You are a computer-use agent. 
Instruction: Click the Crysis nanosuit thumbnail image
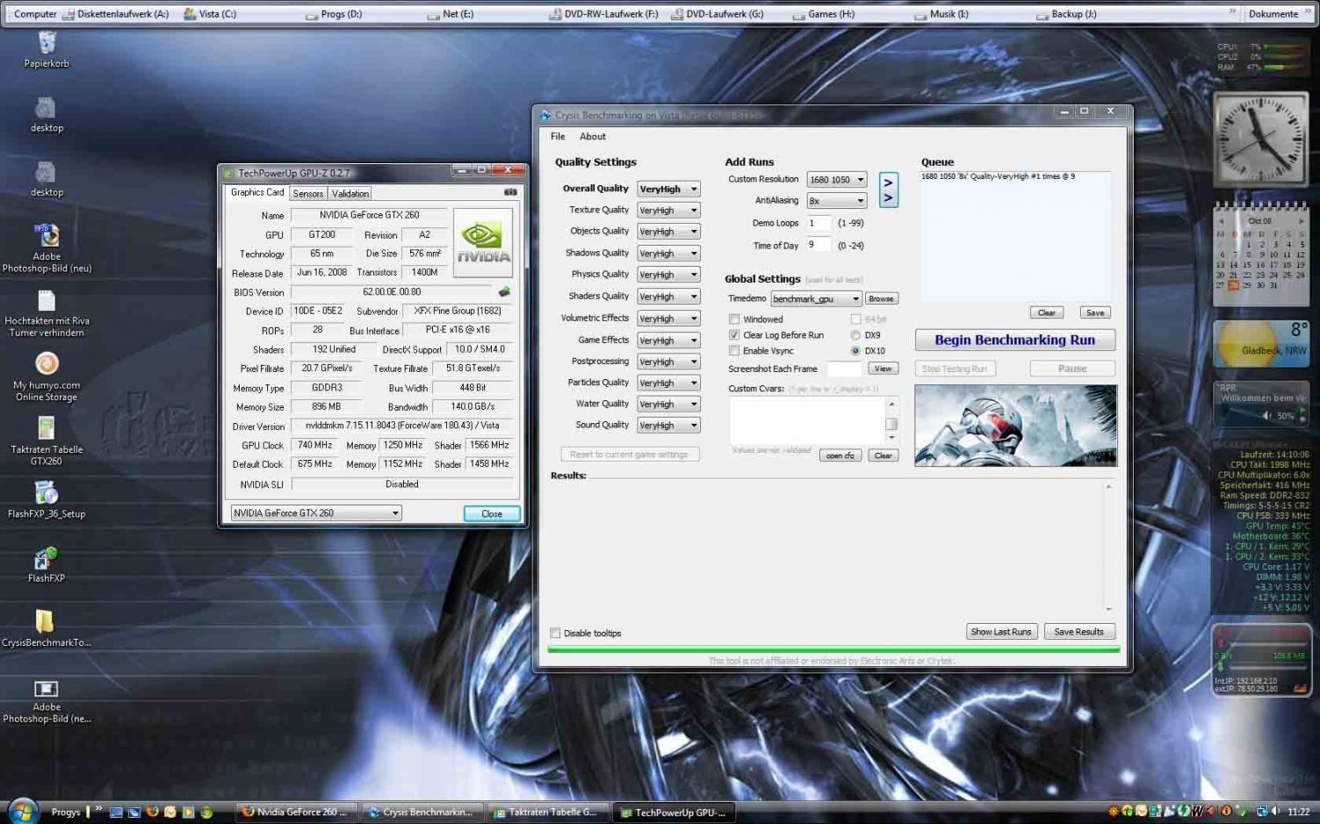point(1015,425)
